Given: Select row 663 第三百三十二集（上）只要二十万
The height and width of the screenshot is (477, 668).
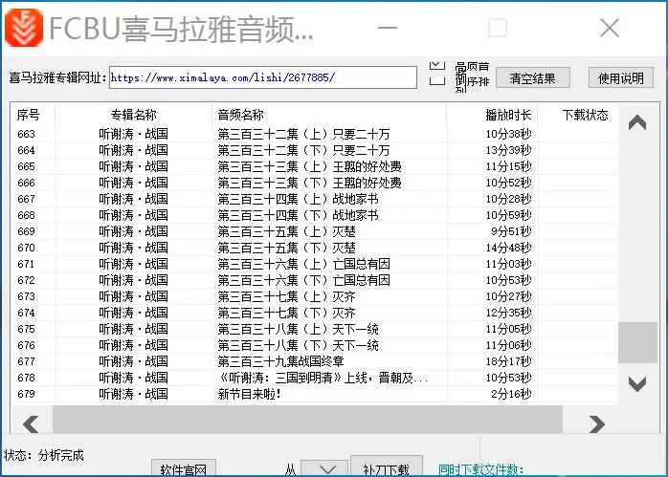Looking at the screenshot, I should (315, 134).
